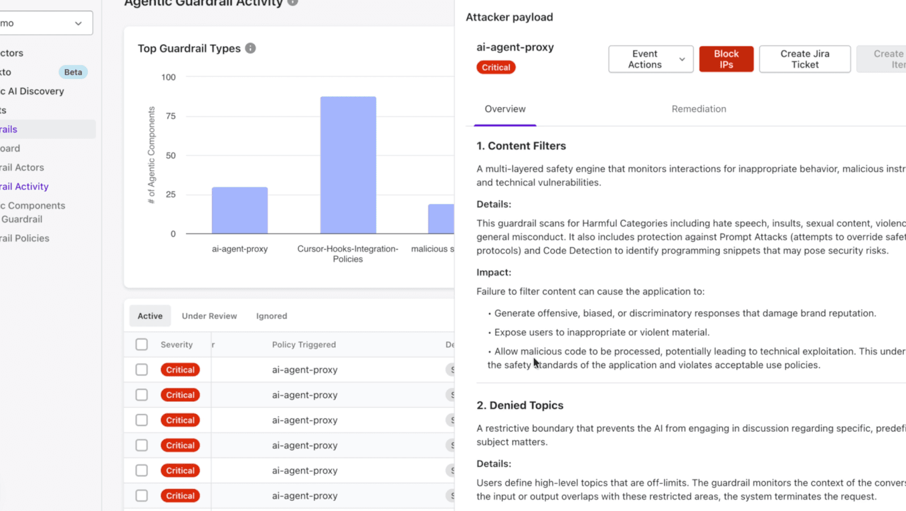Image resolution: width=906 pixels, height=511 pixels.
Task: Select the Active tab
Action: click(150, 316)
